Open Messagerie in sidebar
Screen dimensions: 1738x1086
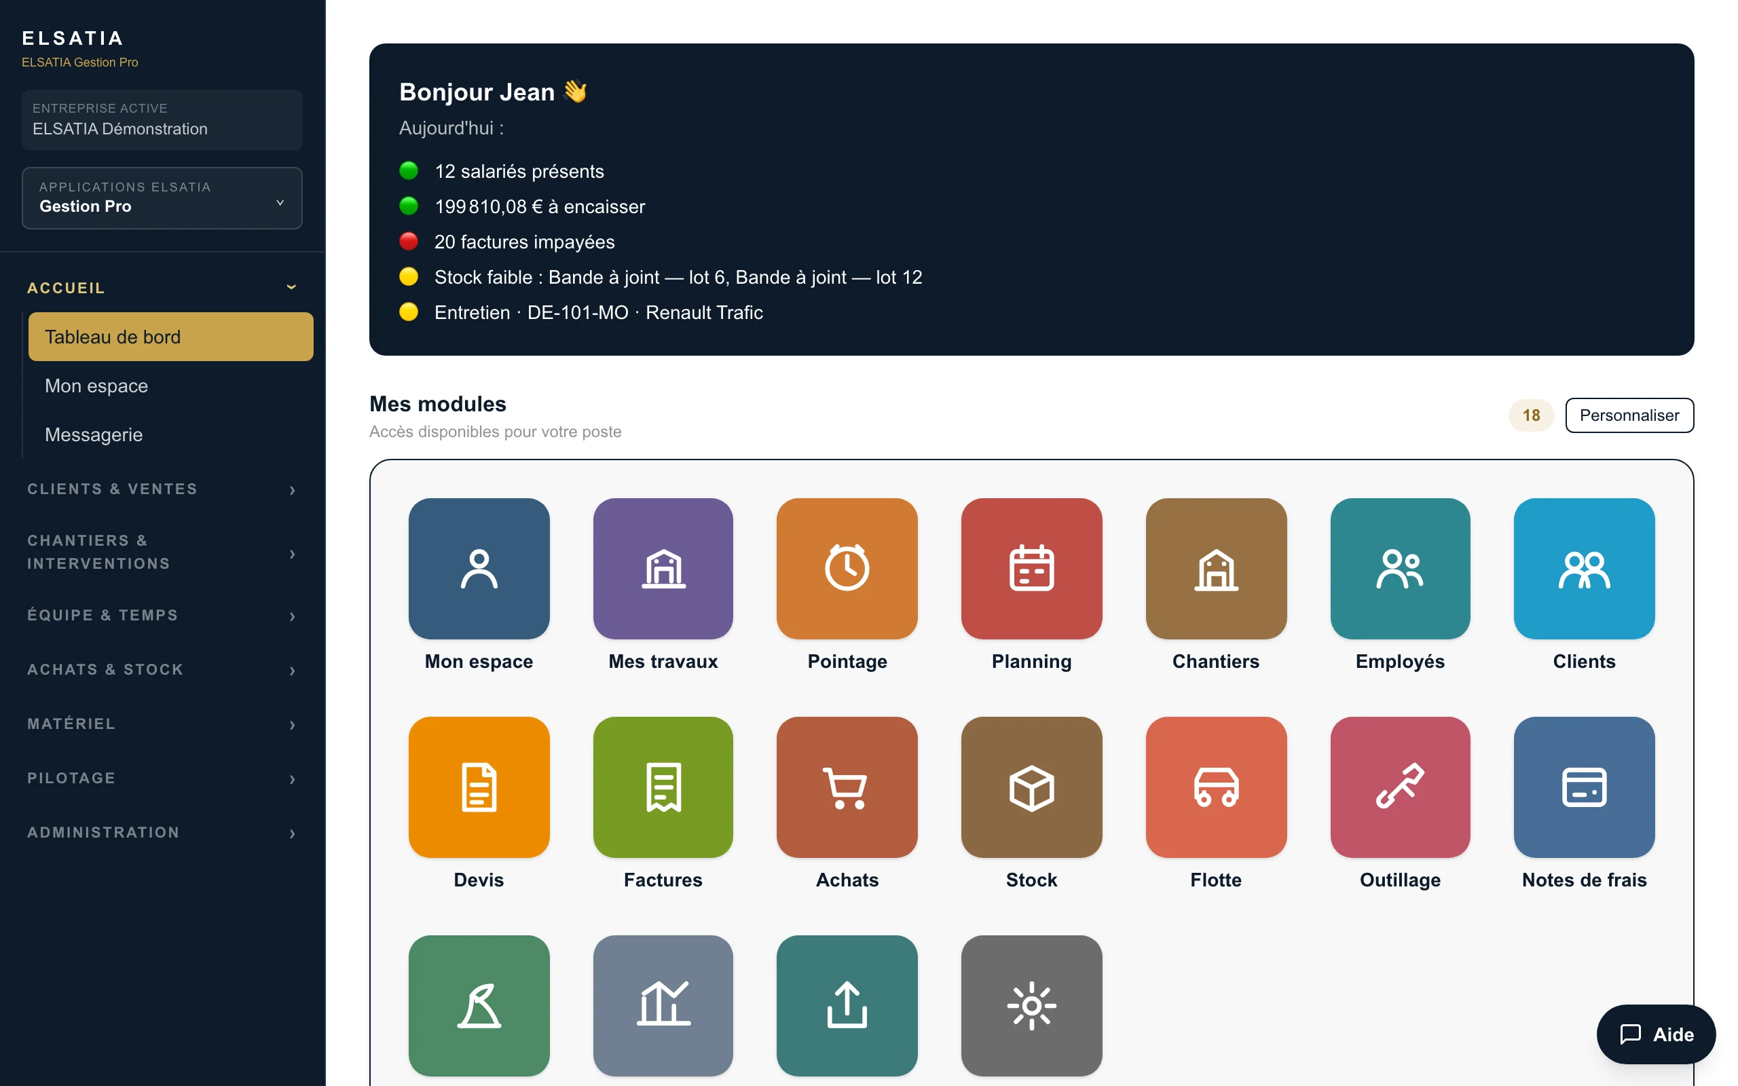point(170,434)
